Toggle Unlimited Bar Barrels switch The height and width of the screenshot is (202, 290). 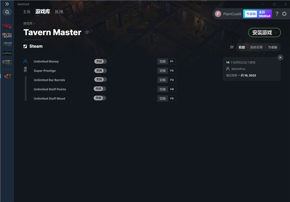(101, 80)
